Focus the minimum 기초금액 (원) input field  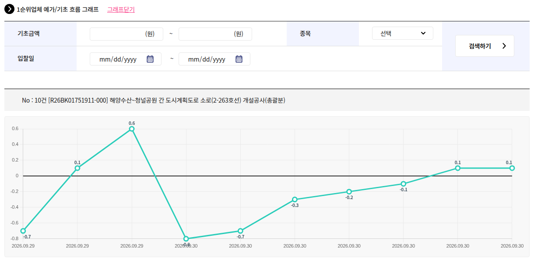click(x=126, y=34)
